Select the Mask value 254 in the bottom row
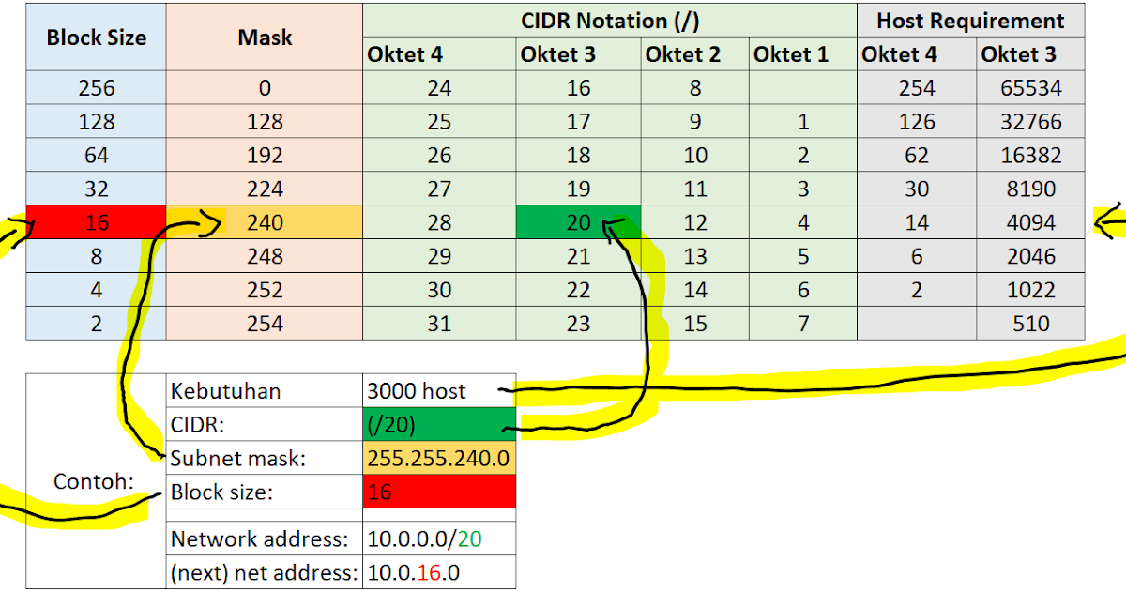This screenshot has height=591, width=1126. 264,324
